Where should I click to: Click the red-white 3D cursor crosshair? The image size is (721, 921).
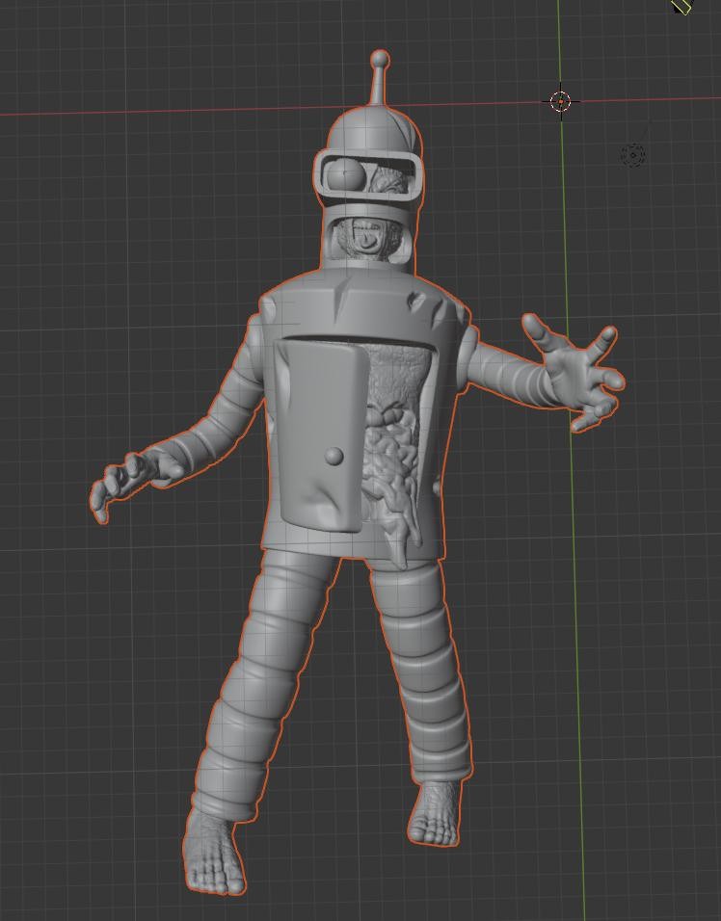(561, 101)
